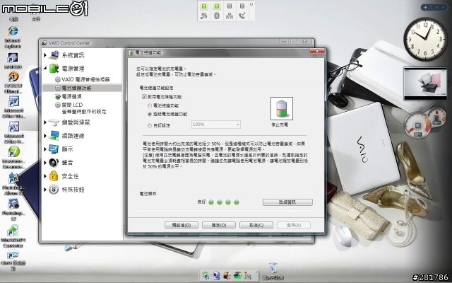Expand the 聲音 tree node arrow

coord(45,163)
